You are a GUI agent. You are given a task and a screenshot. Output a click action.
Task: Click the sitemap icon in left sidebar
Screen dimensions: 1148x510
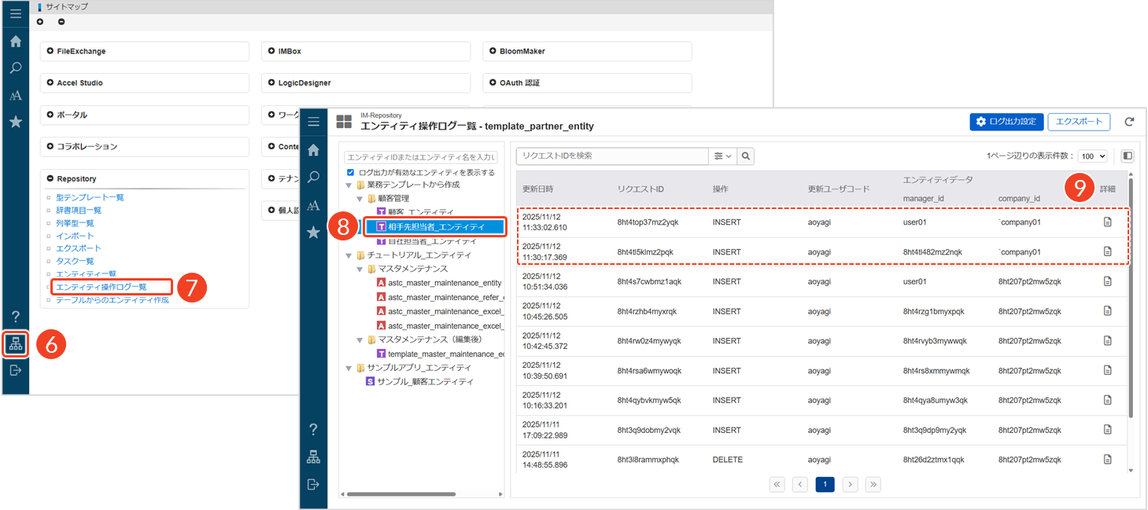click(15, 343)
